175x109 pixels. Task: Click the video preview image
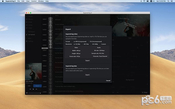tap(130, 25)
